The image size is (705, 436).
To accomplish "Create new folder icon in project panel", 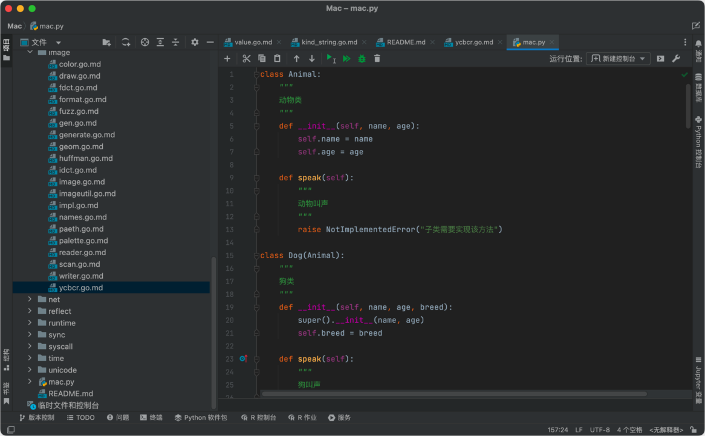I will coord(106,42).
